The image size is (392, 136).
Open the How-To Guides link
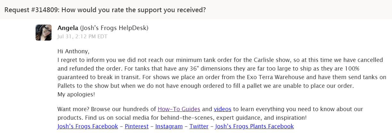[x=179, y=109]
